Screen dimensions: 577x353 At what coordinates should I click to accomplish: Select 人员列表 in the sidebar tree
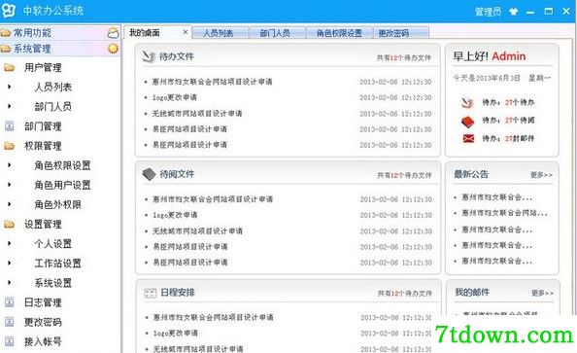click(53, 87)
